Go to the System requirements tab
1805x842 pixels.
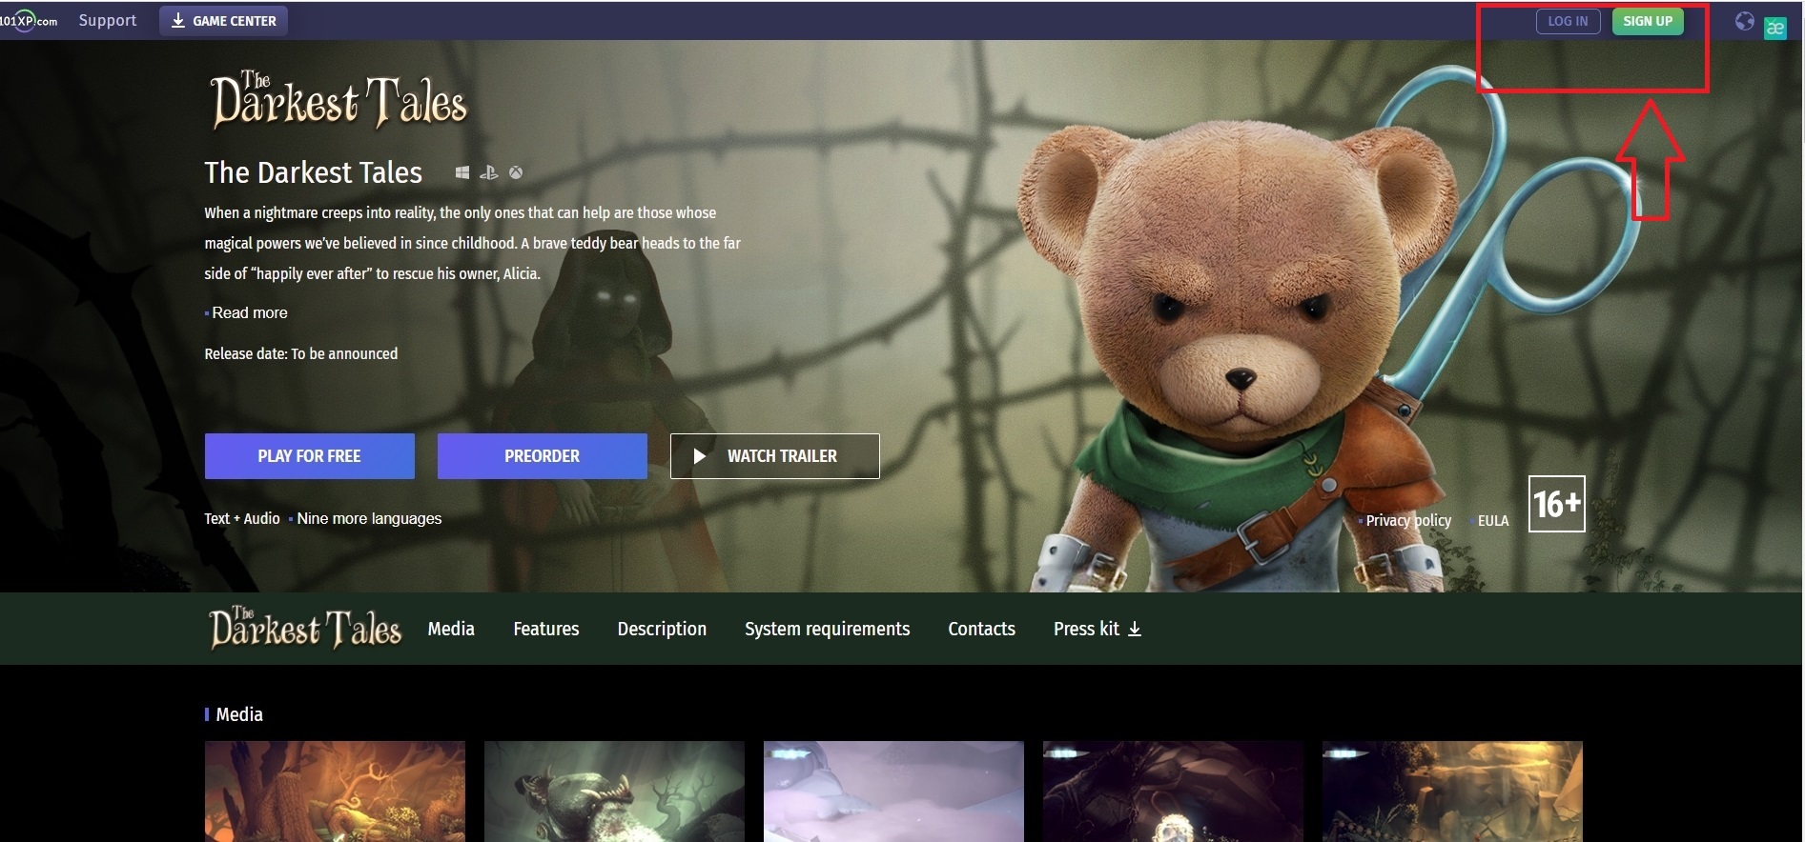828,629
